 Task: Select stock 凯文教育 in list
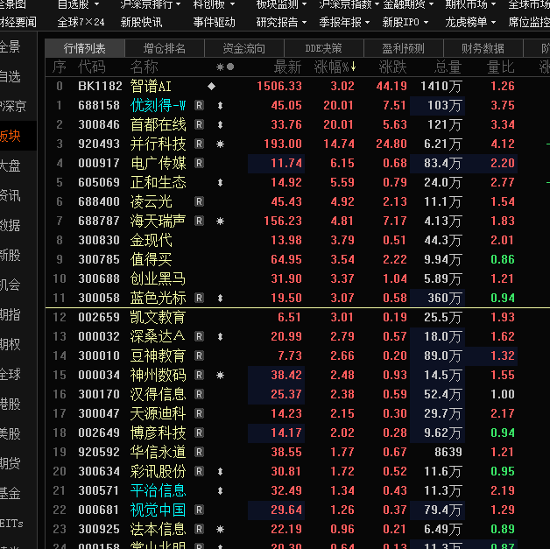coord(158,317)
